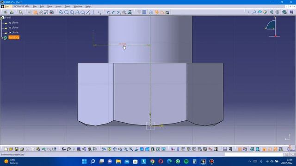Image resolution: width=296 pixels, height=166 pixels.
Task: Expand the PartBody tree node
Action: [x=2, y=38]
